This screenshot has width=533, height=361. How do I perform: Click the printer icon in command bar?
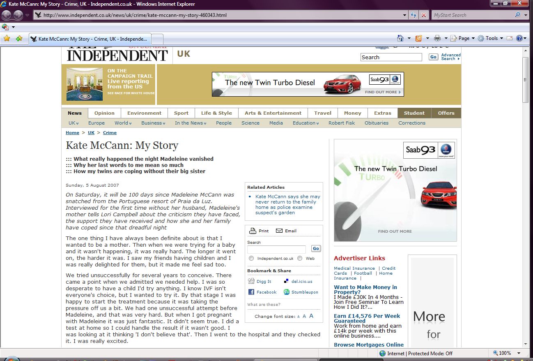[x=437, y=38]
